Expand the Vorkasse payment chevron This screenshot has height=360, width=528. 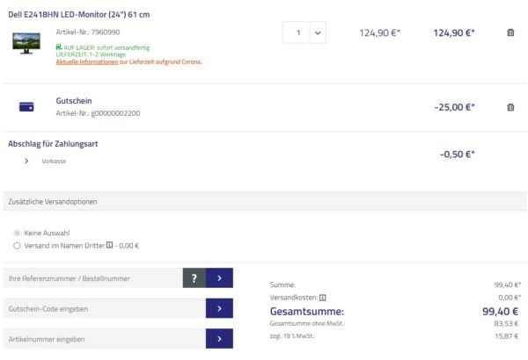tap(26, 162)
